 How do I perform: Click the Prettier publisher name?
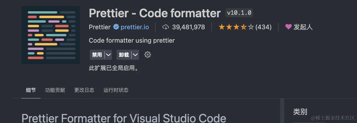coord(100,27)
